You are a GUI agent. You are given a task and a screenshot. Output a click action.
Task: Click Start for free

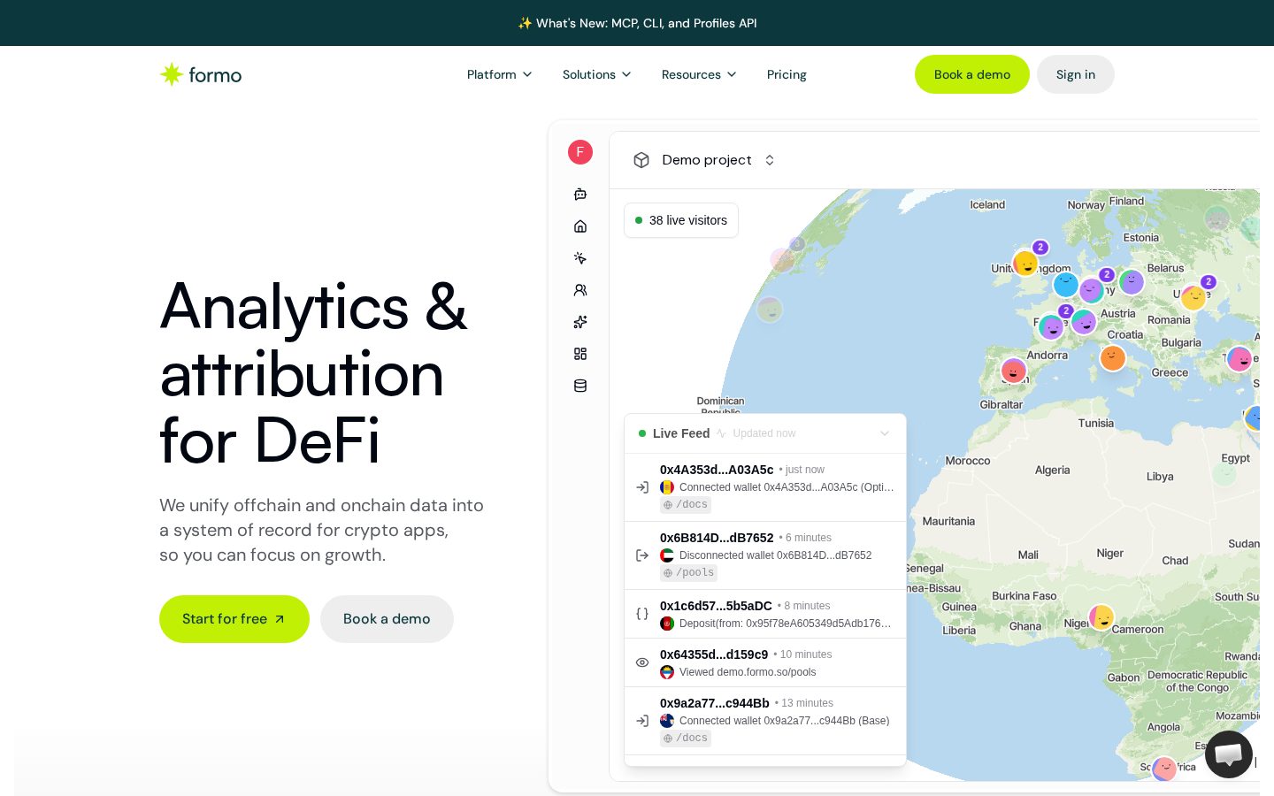coord(234,619)
